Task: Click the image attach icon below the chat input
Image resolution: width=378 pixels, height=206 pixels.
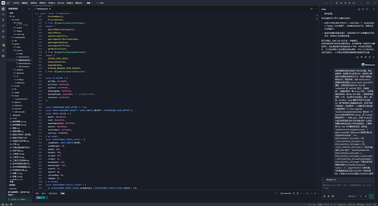Action: tap(333, 196)
